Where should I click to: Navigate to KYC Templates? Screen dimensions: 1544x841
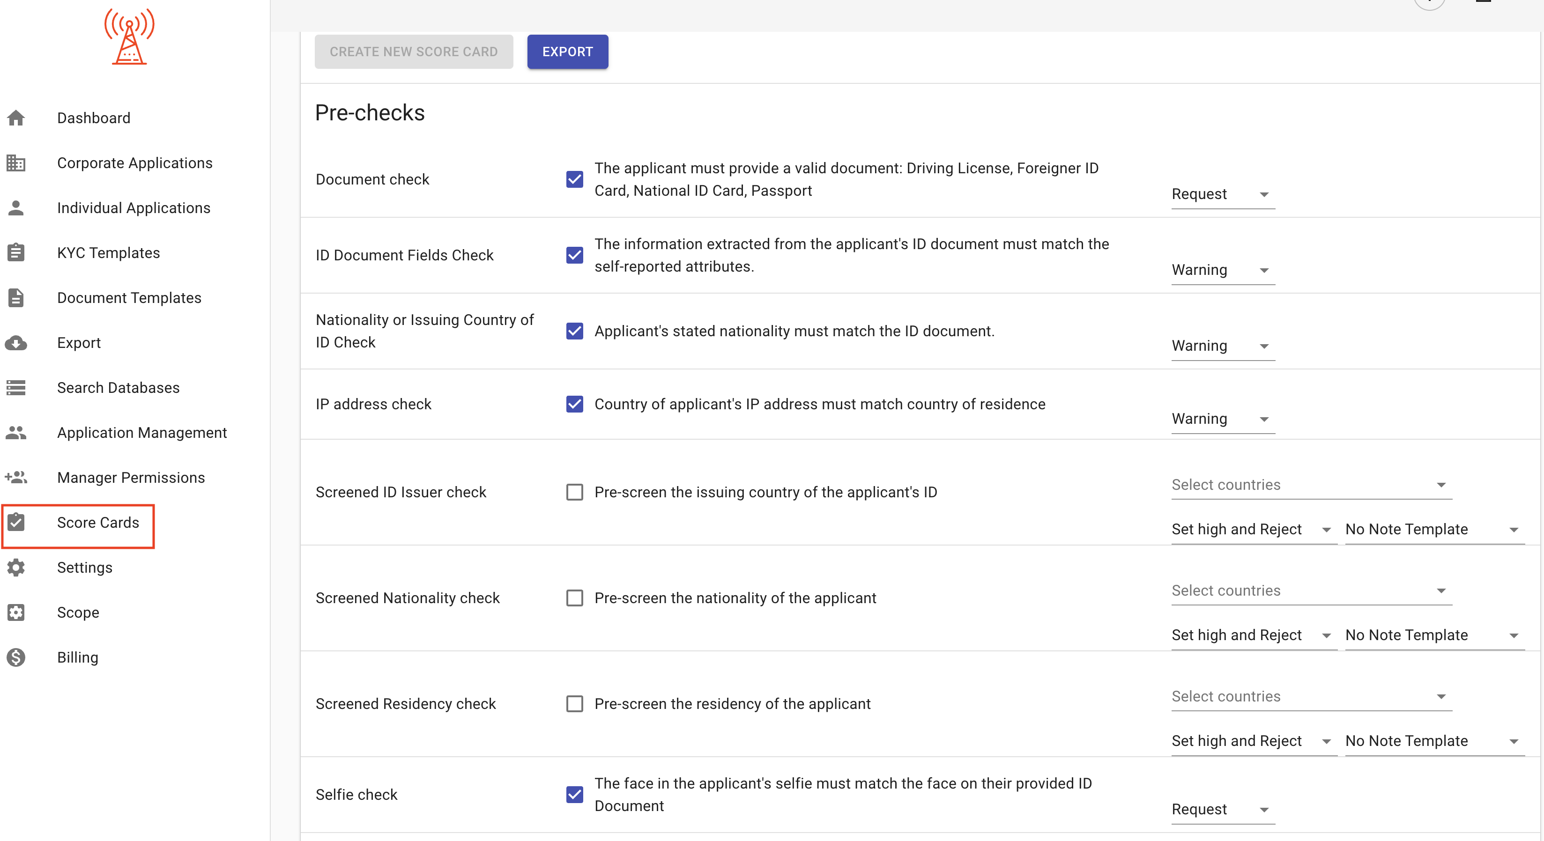click(x=109, y=253)
